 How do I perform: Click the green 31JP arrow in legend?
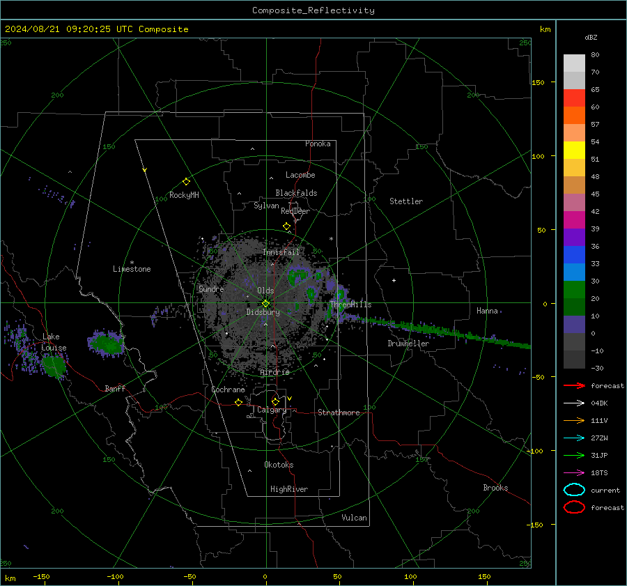(x=574, y=455)
